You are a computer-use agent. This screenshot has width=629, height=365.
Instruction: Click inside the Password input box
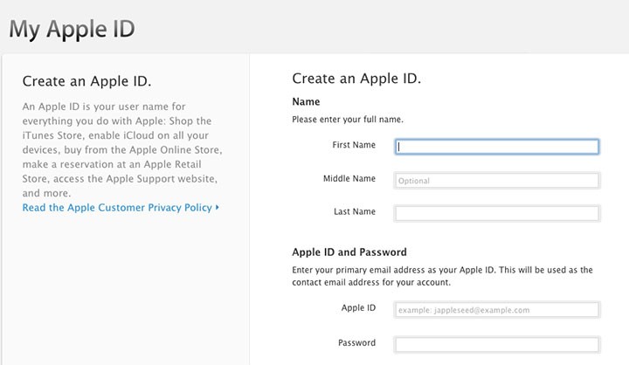click(496, 345)
